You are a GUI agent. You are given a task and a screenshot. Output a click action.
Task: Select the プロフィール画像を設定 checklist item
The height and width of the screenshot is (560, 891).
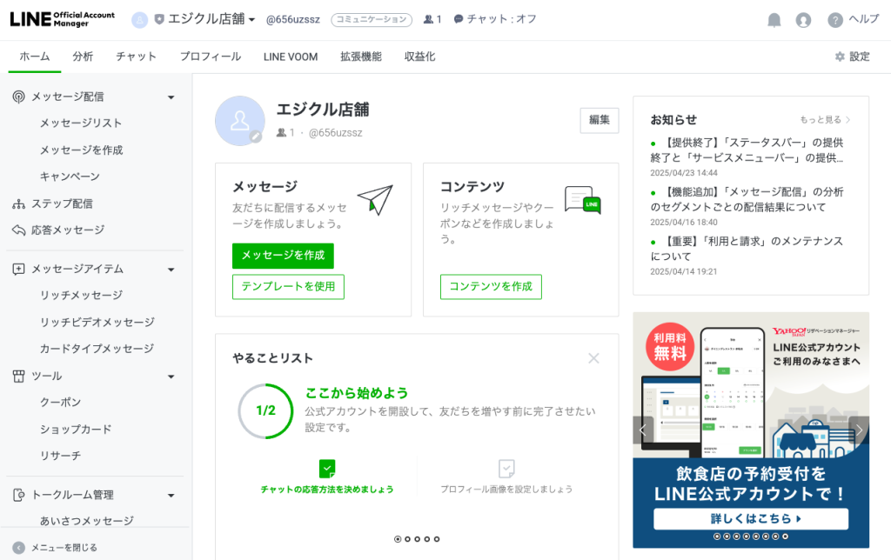click(506, 477)
